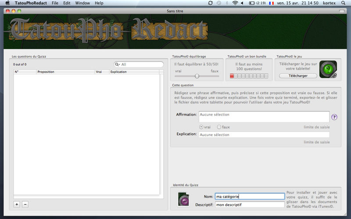
Task: Click the TatouPho Redact banner logo
Action: coord(108,31)
